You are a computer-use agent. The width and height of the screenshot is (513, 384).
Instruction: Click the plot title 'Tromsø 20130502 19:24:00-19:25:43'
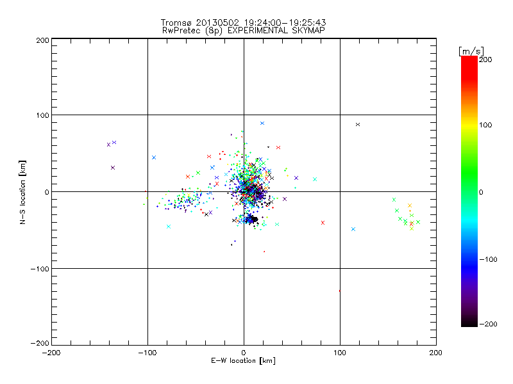pos(243,22)
